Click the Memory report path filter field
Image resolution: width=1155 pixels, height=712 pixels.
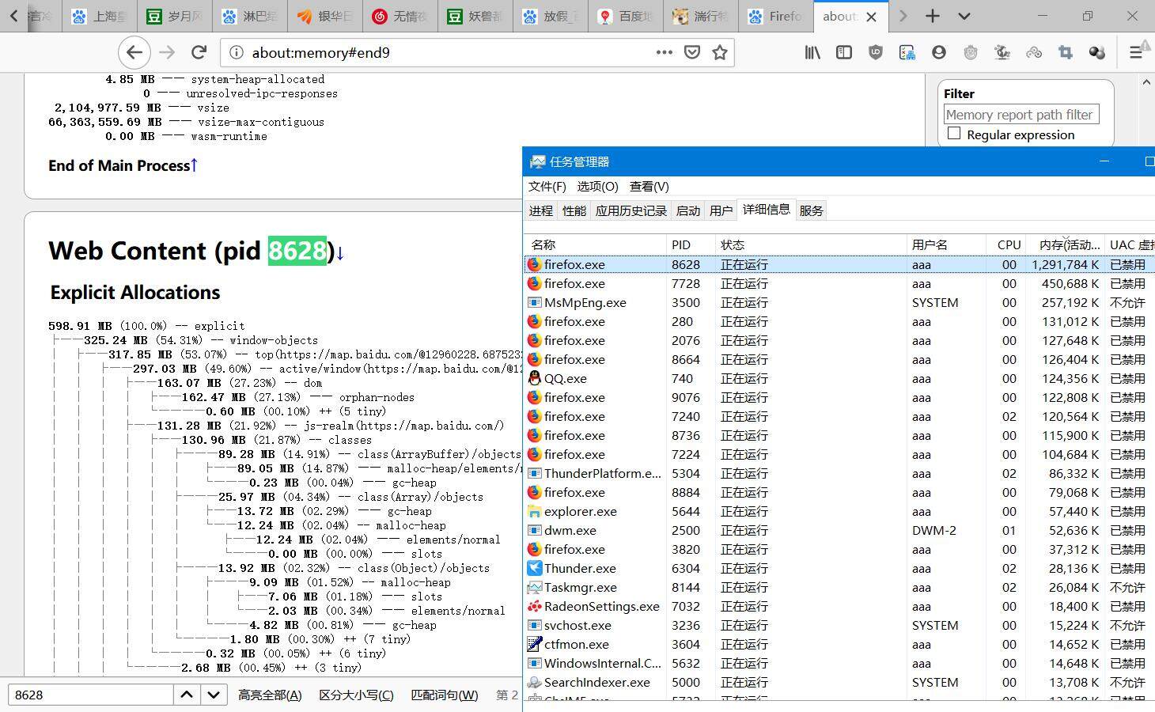point(1021,115)
